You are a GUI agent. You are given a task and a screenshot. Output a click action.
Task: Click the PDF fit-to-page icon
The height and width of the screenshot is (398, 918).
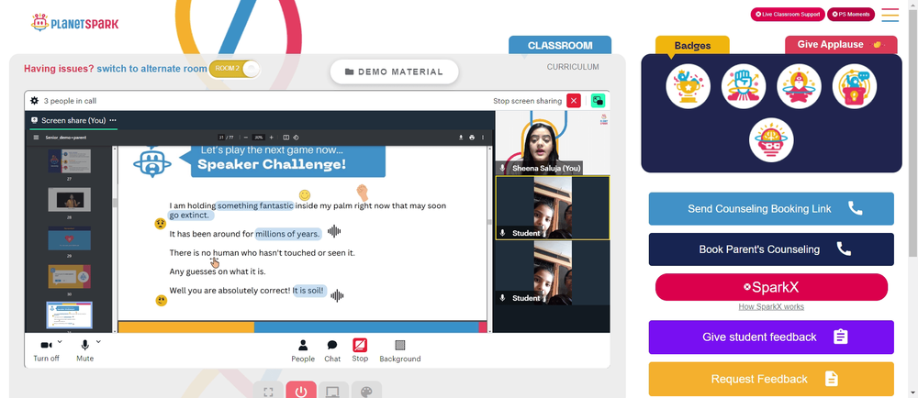tap(286, 138)
